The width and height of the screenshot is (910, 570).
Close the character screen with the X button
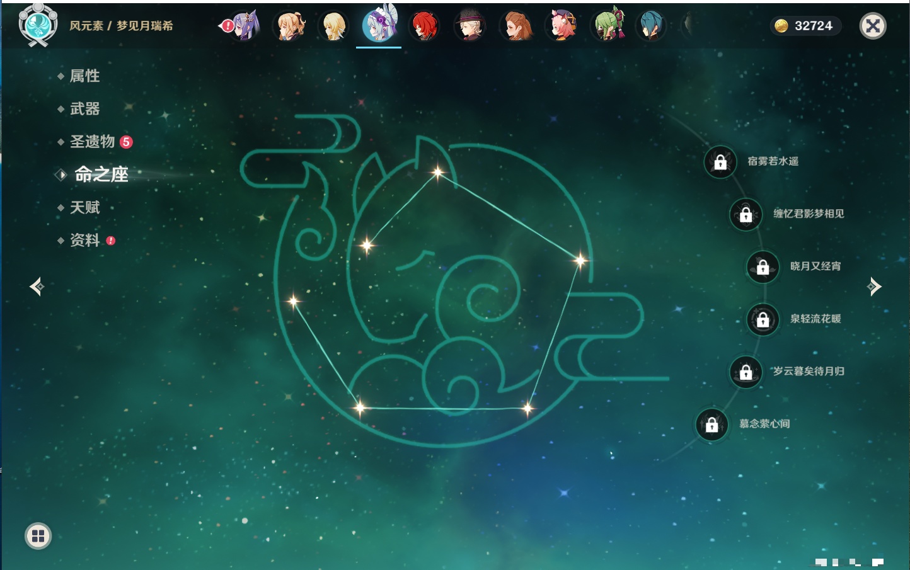pyautogui.click(x=873, y=26)
